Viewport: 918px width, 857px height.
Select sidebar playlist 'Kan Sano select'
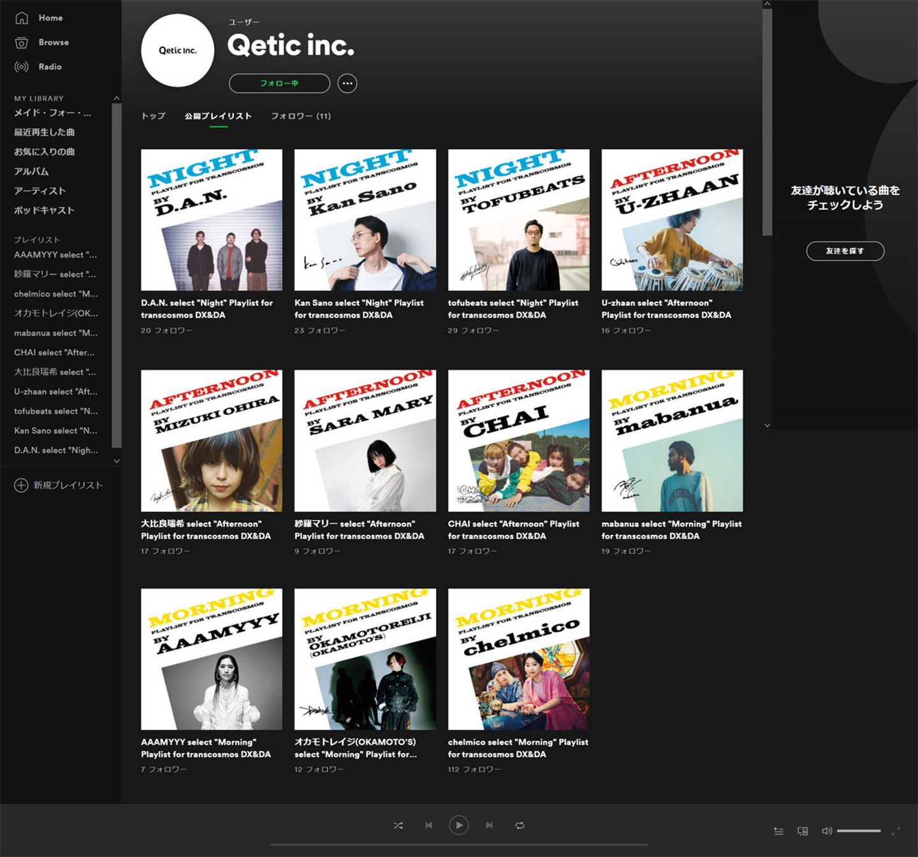(55, 431)
